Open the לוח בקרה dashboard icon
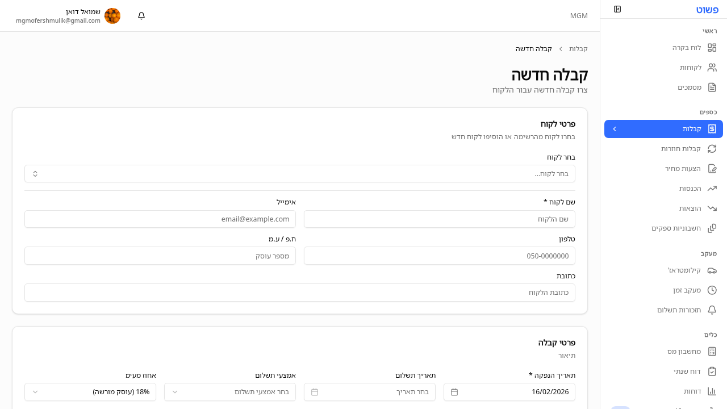The height and width of the screenshot is (409, 727). click(712, 48)
